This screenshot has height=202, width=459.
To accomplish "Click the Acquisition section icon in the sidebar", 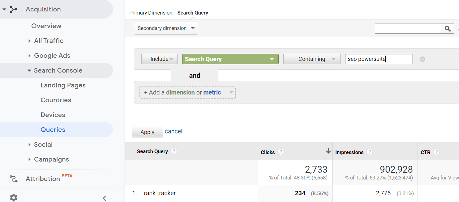I will pyautogui.click(x=13, y=9).
